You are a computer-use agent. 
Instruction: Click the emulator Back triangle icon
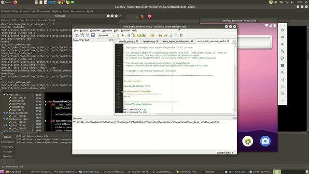click(282, 79)
